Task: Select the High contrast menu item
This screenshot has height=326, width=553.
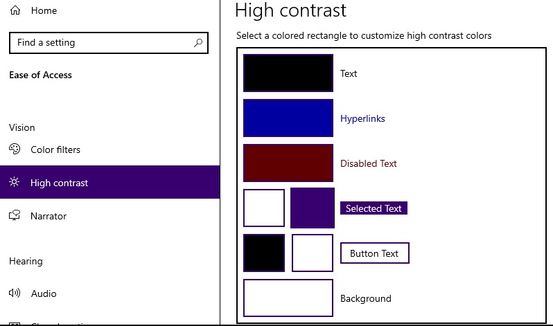Action: (60, 183)
